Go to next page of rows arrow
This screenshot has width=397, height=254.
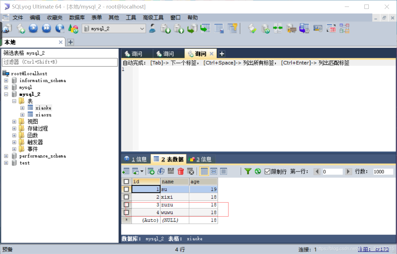click(x=348, y=171)
